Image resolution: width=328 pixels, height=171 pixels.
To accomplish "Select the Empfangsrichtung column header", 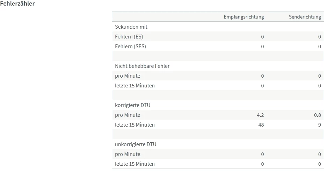I will [x=243, y=17].
